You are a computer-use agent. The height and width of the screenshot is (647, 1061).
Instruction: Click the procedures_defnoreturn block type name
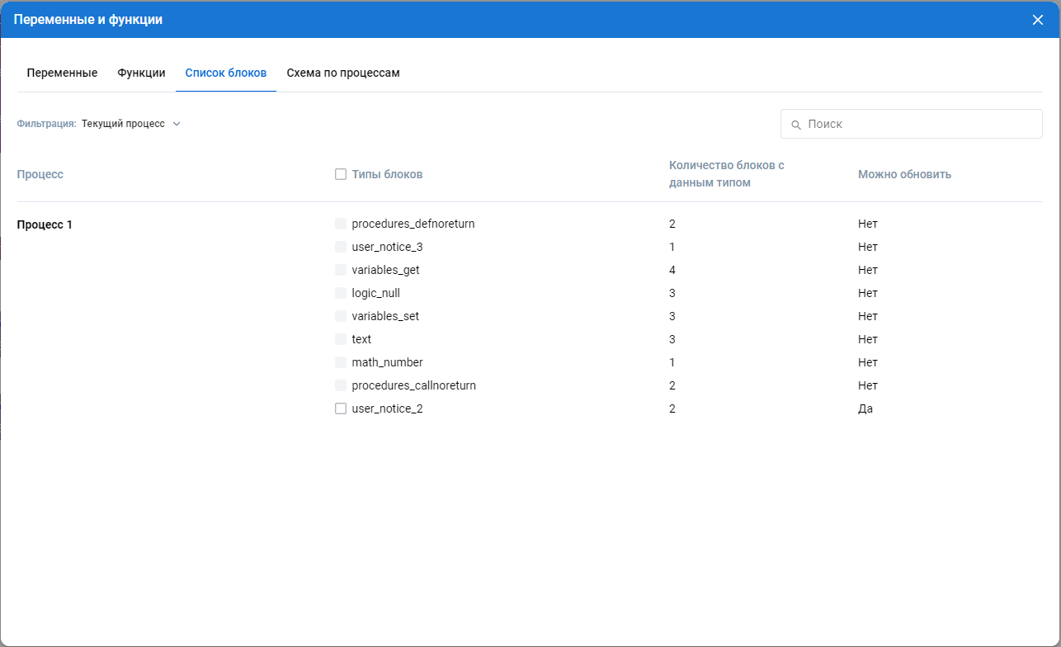coord(413,224)
